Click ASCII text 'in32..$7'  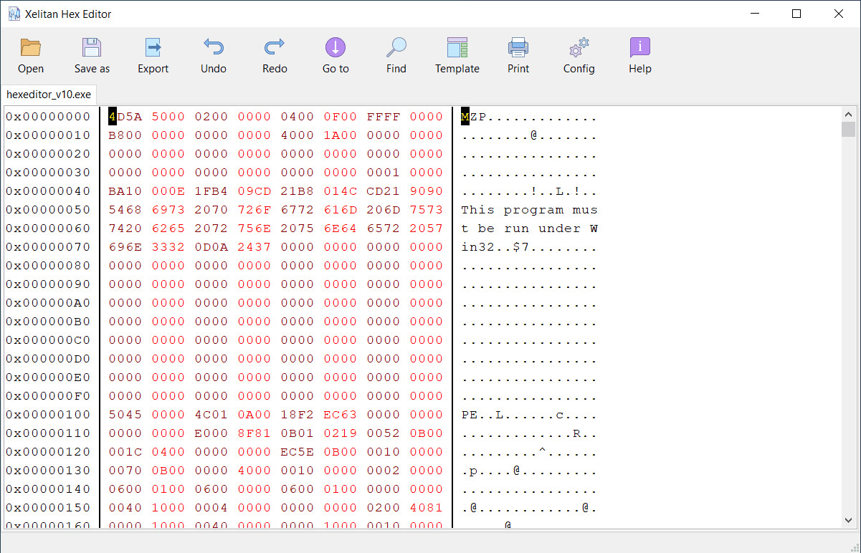pyautogui.click(x=495, y=247)
